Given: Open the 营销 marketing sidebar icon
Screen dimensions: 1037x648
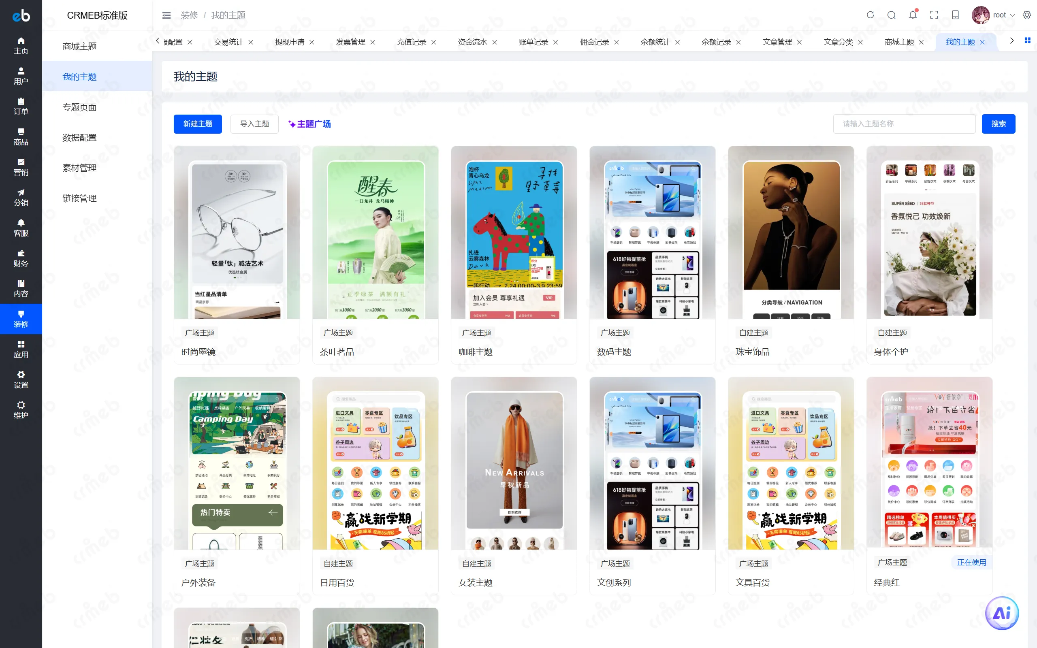Looking at the screenshot, I should coord(21,167).
